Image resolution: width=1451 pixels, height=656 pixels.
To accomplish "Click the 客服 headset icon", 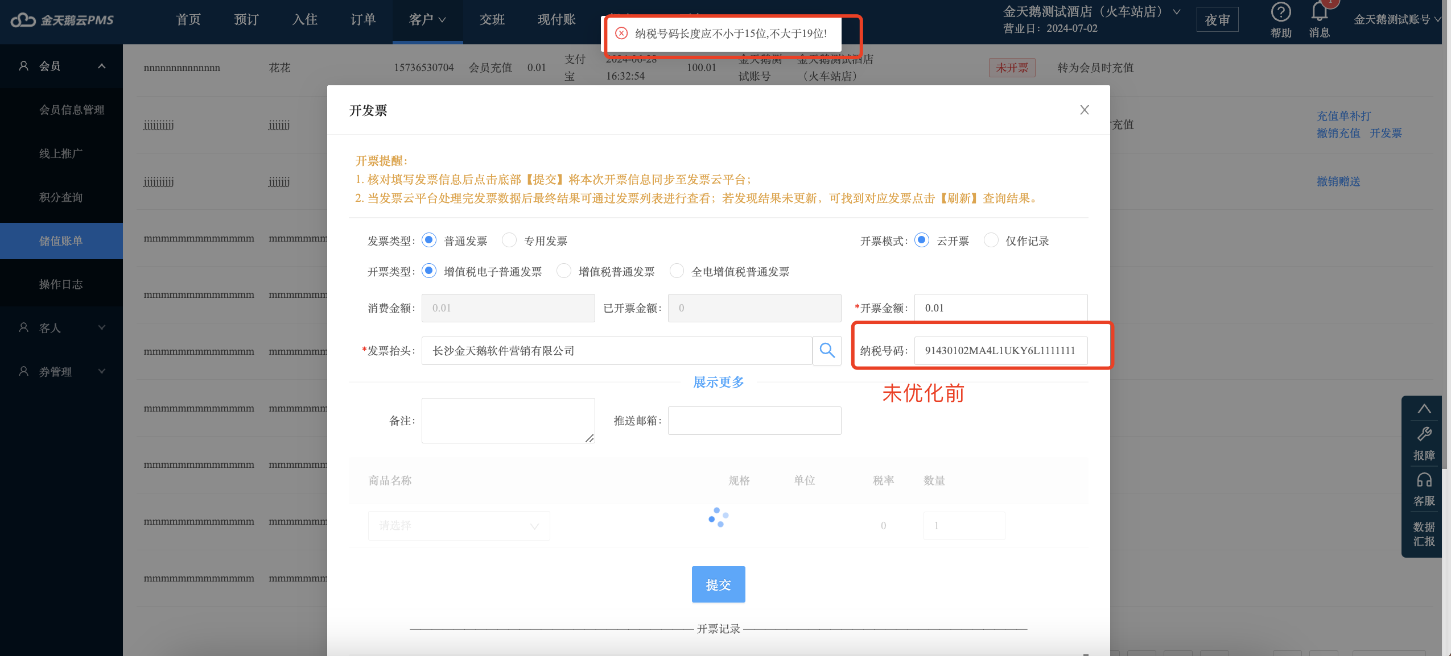I will pyautogui.click(x=1424, y=480).
